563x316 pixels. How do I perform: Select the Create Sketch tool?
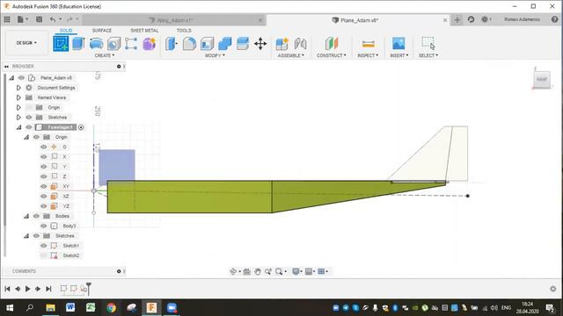(61, 44)
